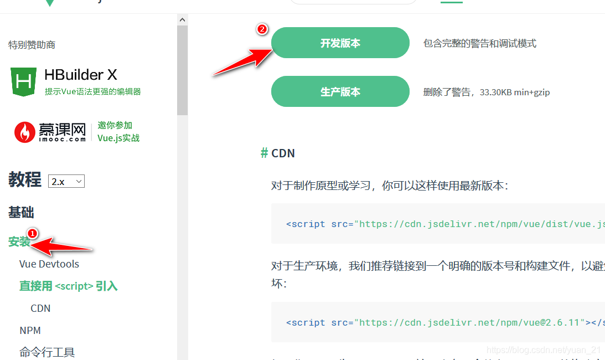
Task: Jump to CDN sidebar subsection
Action: coord(40,308)
